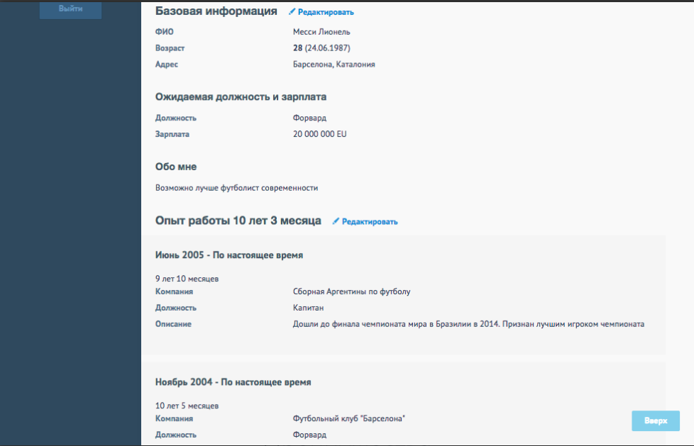Click heading Ожидаемая должность и зарплата
The width and height of the screenshot is (694, 446).
[241, 96]
